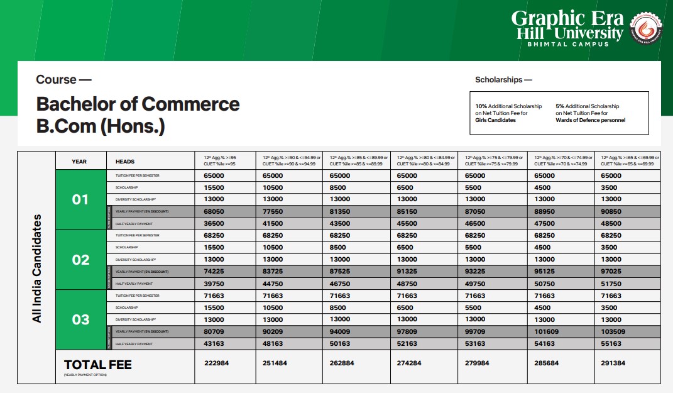Select the Year 02 green block

(80, 260)
